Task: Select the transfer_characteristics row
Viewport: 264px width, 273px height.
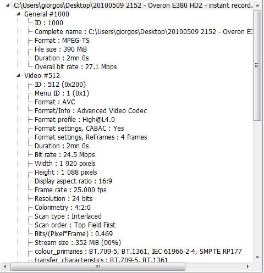Action: coord(101,260)
